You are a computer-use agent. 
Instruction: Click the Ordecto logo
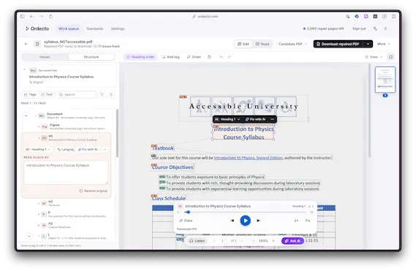point(37,28)
